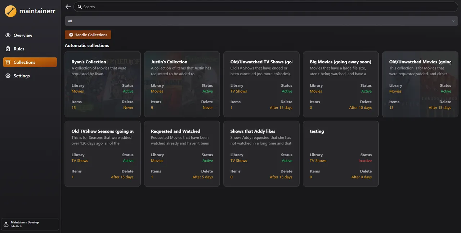Click the magnifier icon in the search bar
Viewport: 461px width, 233px height.
tap(79, 6)
